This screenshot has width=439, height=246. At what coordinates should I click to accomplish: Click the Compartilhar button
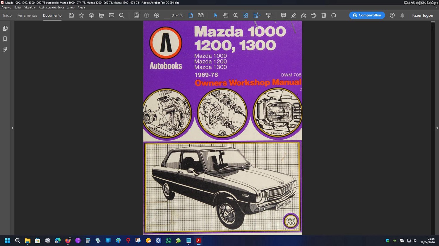point(367,15)
